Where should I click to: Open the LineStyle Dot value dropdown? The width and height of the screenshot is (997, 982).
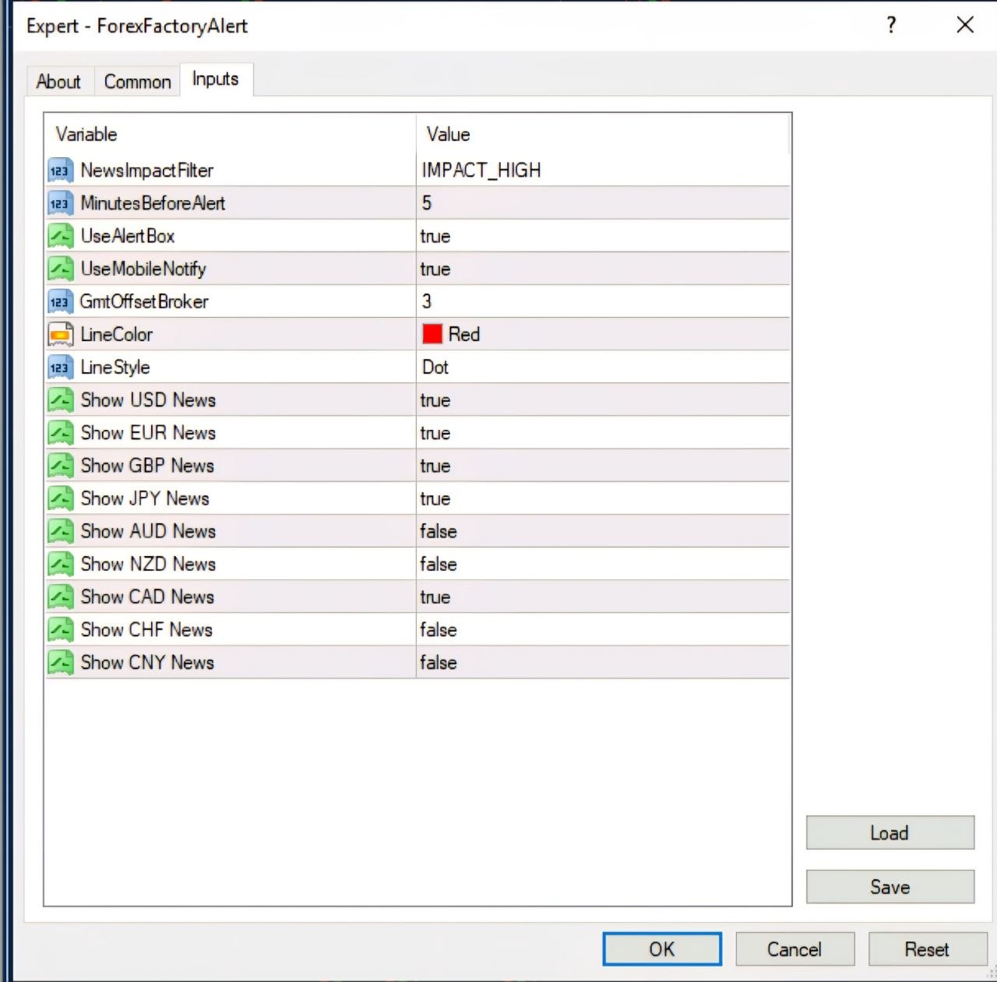click(603, 367)
